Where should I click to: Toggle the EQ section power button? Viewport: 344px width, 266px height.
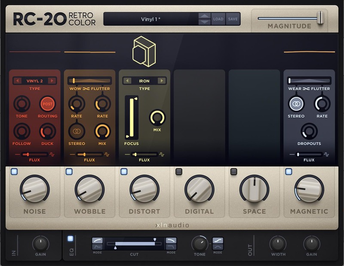click(x=70, y=238)
